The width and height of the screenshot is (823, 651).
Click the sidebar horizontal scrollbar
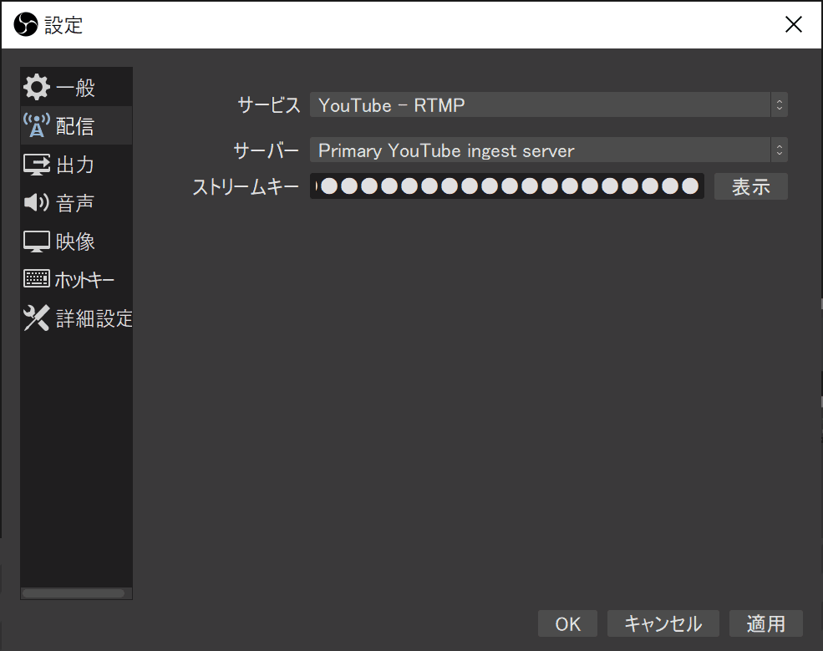pyautogui.click(x=74, y=593)
